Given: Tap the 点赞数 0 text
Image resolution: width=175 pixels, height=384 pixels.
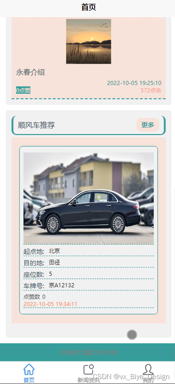Looking at the screenshot, I should coord(34,297).
